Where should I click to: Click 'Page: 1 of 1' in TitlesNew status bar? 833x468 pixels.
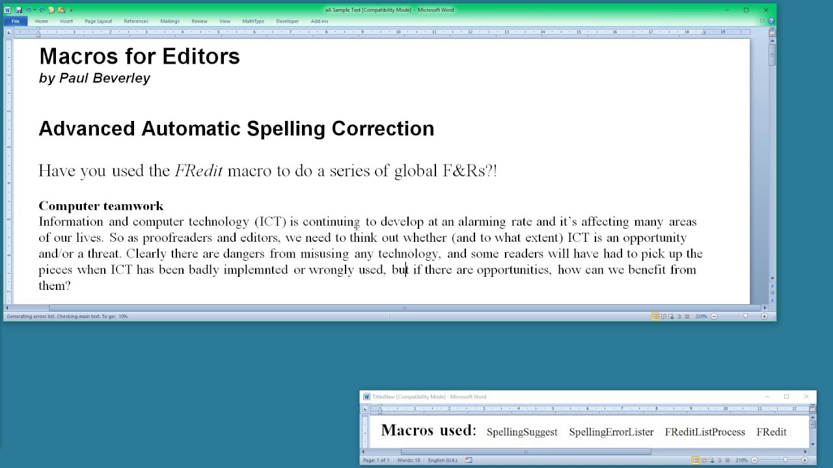pyautogui.click(x=376, y=460)
